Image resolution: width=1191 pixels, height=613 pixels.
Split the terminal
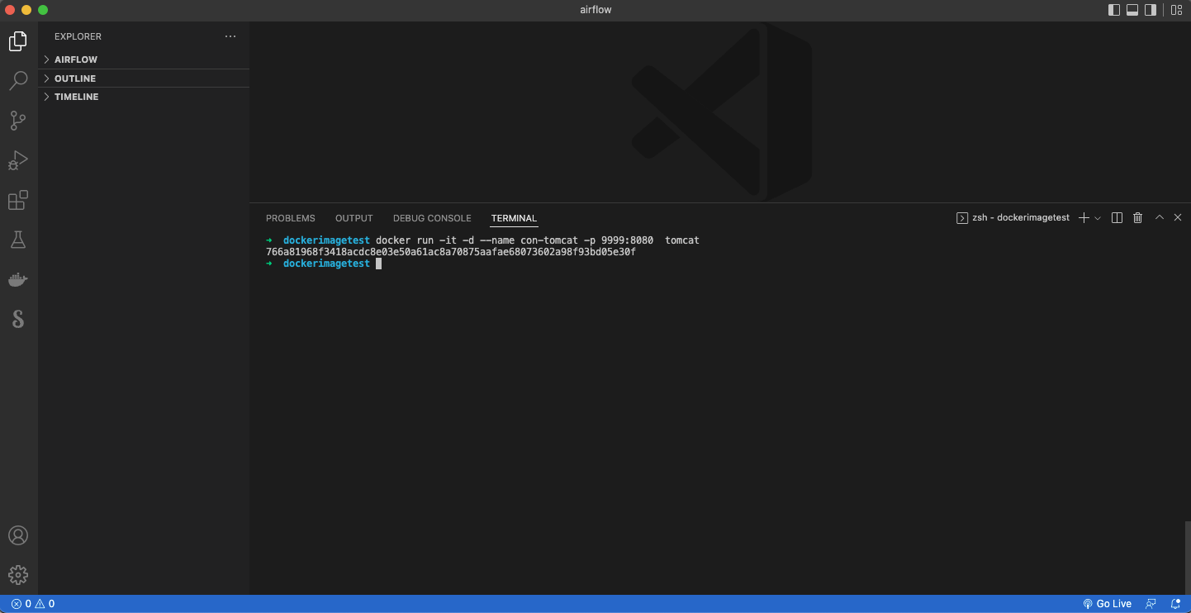pyautogui.click(x=1117, y=218)
